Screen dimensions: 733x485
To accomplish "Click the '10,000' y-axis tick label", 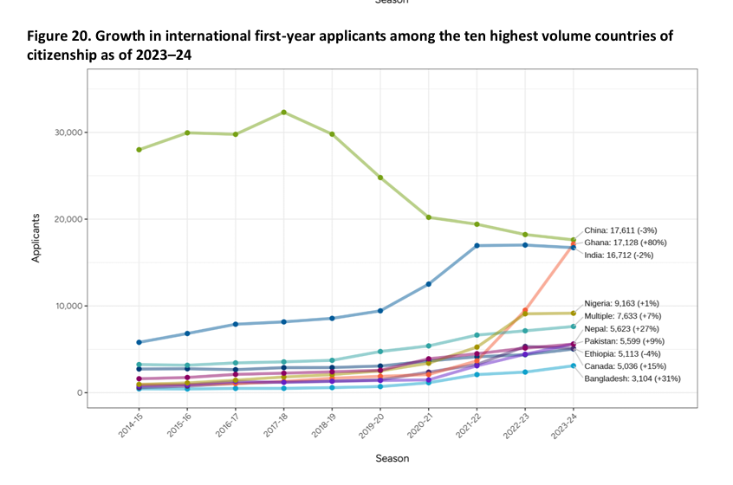I will point(68,306).
